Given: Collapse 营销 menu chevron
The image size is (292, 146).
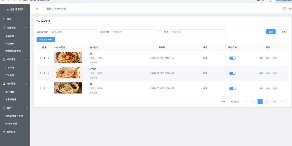Looking at the screenshot, I should (x=26, y=107).
